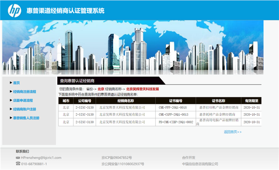Viewport: 279px width, 170px height.
Task: Open 经销商账户注册 link
Action: point(25,109)
